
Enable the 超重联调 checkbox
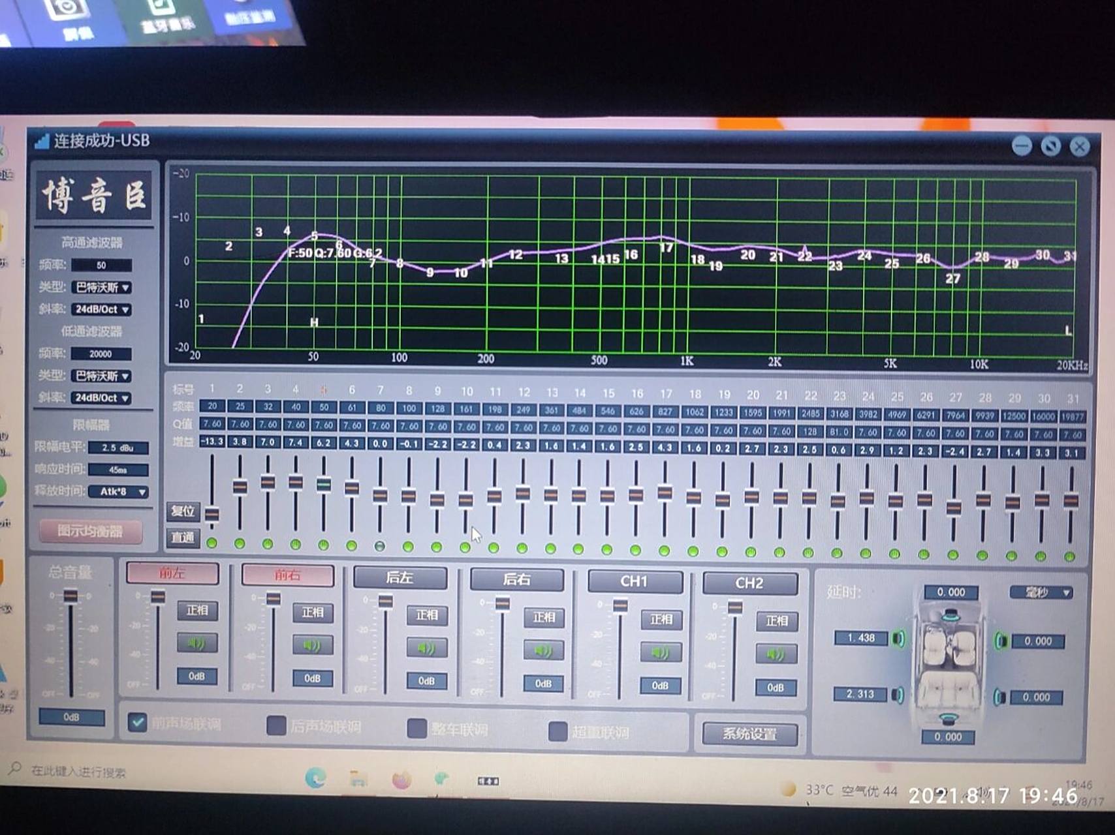point(557,731)
